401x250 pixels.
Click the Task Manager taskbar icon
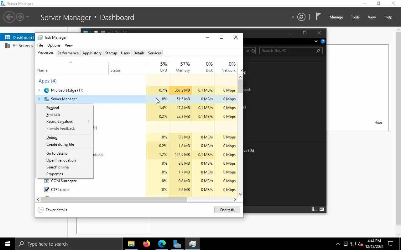[193, 244]
